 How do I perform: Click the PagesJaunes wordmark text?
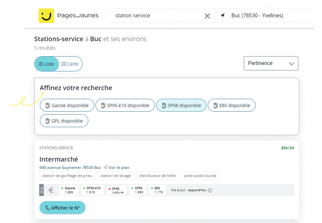[x=78, y=16]
